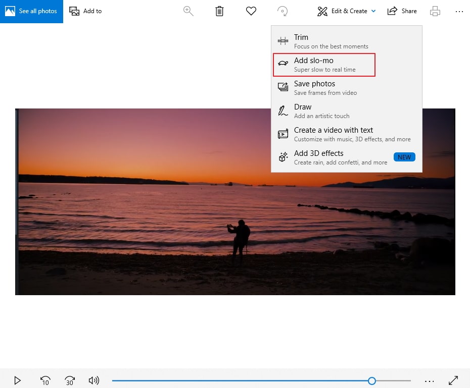Choose Add 3D effects option

point(347,157)
